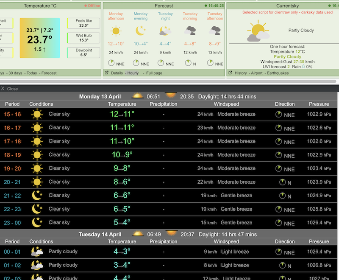
Task: Click the Monday evening moon icon
Action: point(141,31)
